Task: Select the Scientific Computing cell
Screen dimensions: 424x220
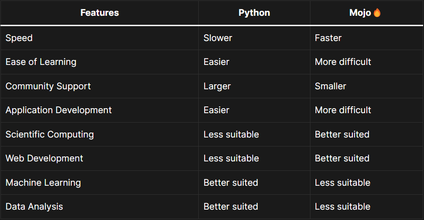Action: coord(50,134)
